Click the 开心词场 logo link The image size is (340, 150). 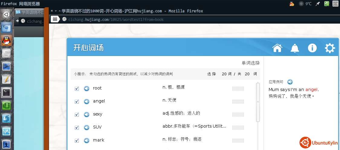[x=88, y=48]
